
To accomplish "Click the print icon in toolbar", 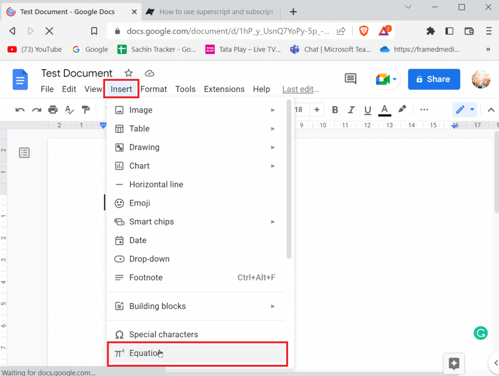I will (53, 110).
